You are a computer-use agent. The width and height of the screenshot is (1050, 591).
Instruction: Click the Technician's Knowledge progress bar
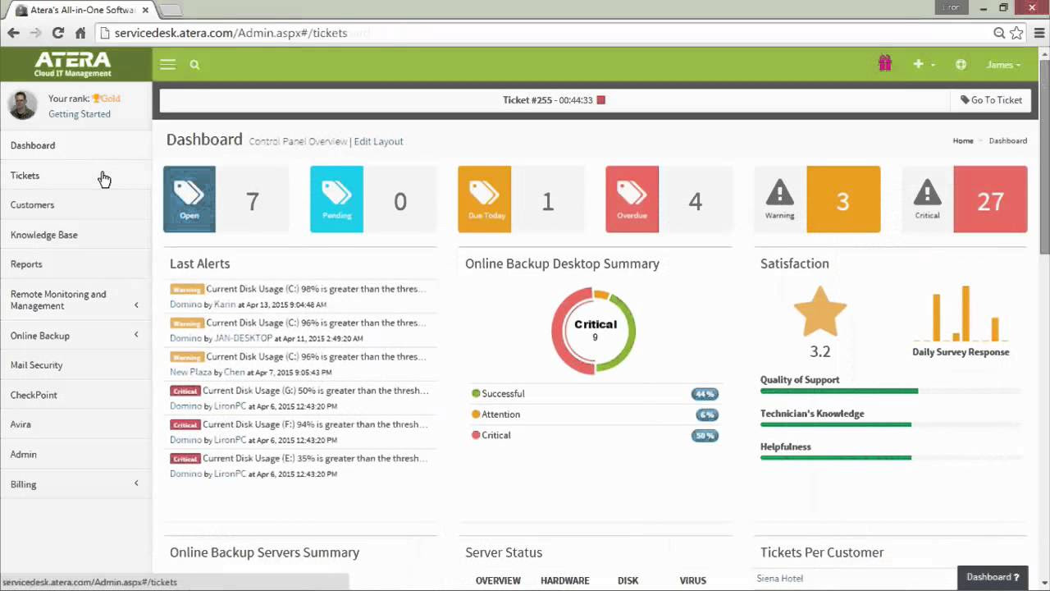point(891,424)
